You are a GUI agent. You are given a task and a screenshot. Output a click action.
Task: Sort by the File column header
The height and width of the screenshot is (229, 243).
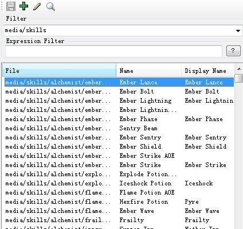click(x=59, y=71)
